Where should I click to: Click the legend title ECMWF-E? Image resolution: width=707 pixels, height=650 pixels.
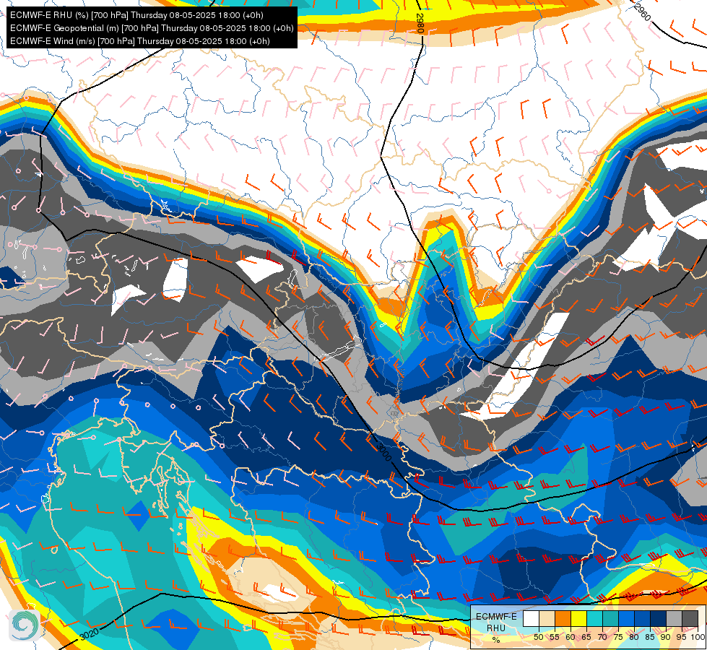coord(496,617)
